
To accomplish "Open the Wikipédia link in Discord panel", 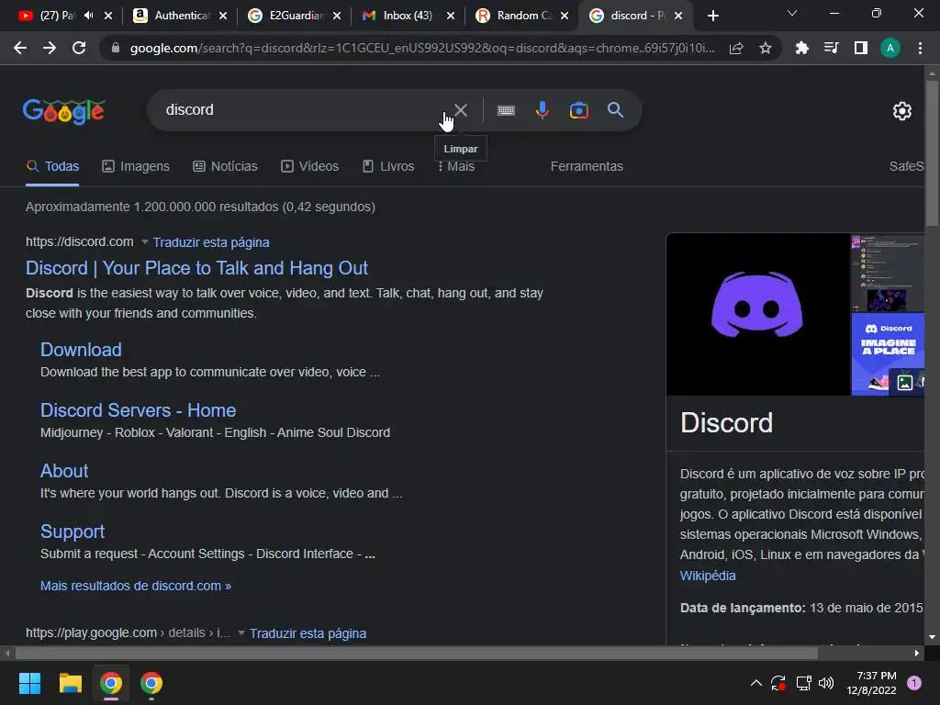I will [708, 576].
